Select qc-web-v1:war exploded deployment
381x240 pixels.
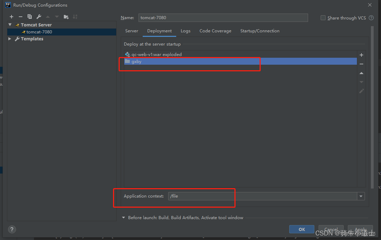(240, 55)
